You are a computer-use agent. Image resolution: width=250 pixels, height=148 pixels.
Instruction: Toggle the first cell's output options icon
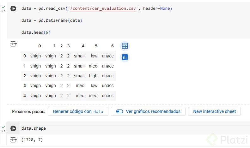pyautogui.click(x=13, y=44)
